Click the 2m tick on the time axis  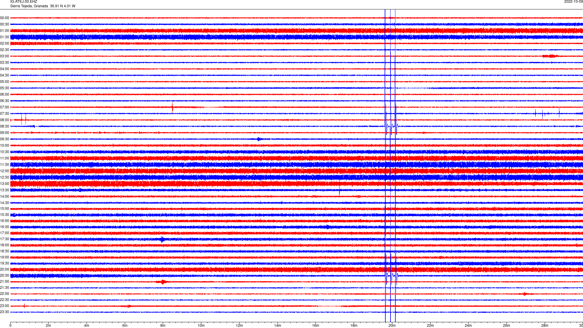point(49,326)
